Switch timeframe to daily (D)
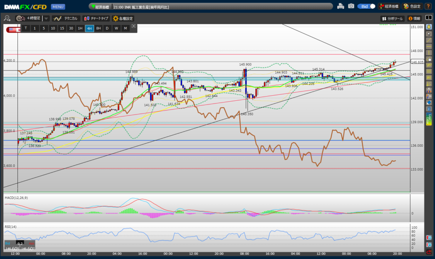The width and height of the screenshot is (435, 259). (x=107, y=28)
